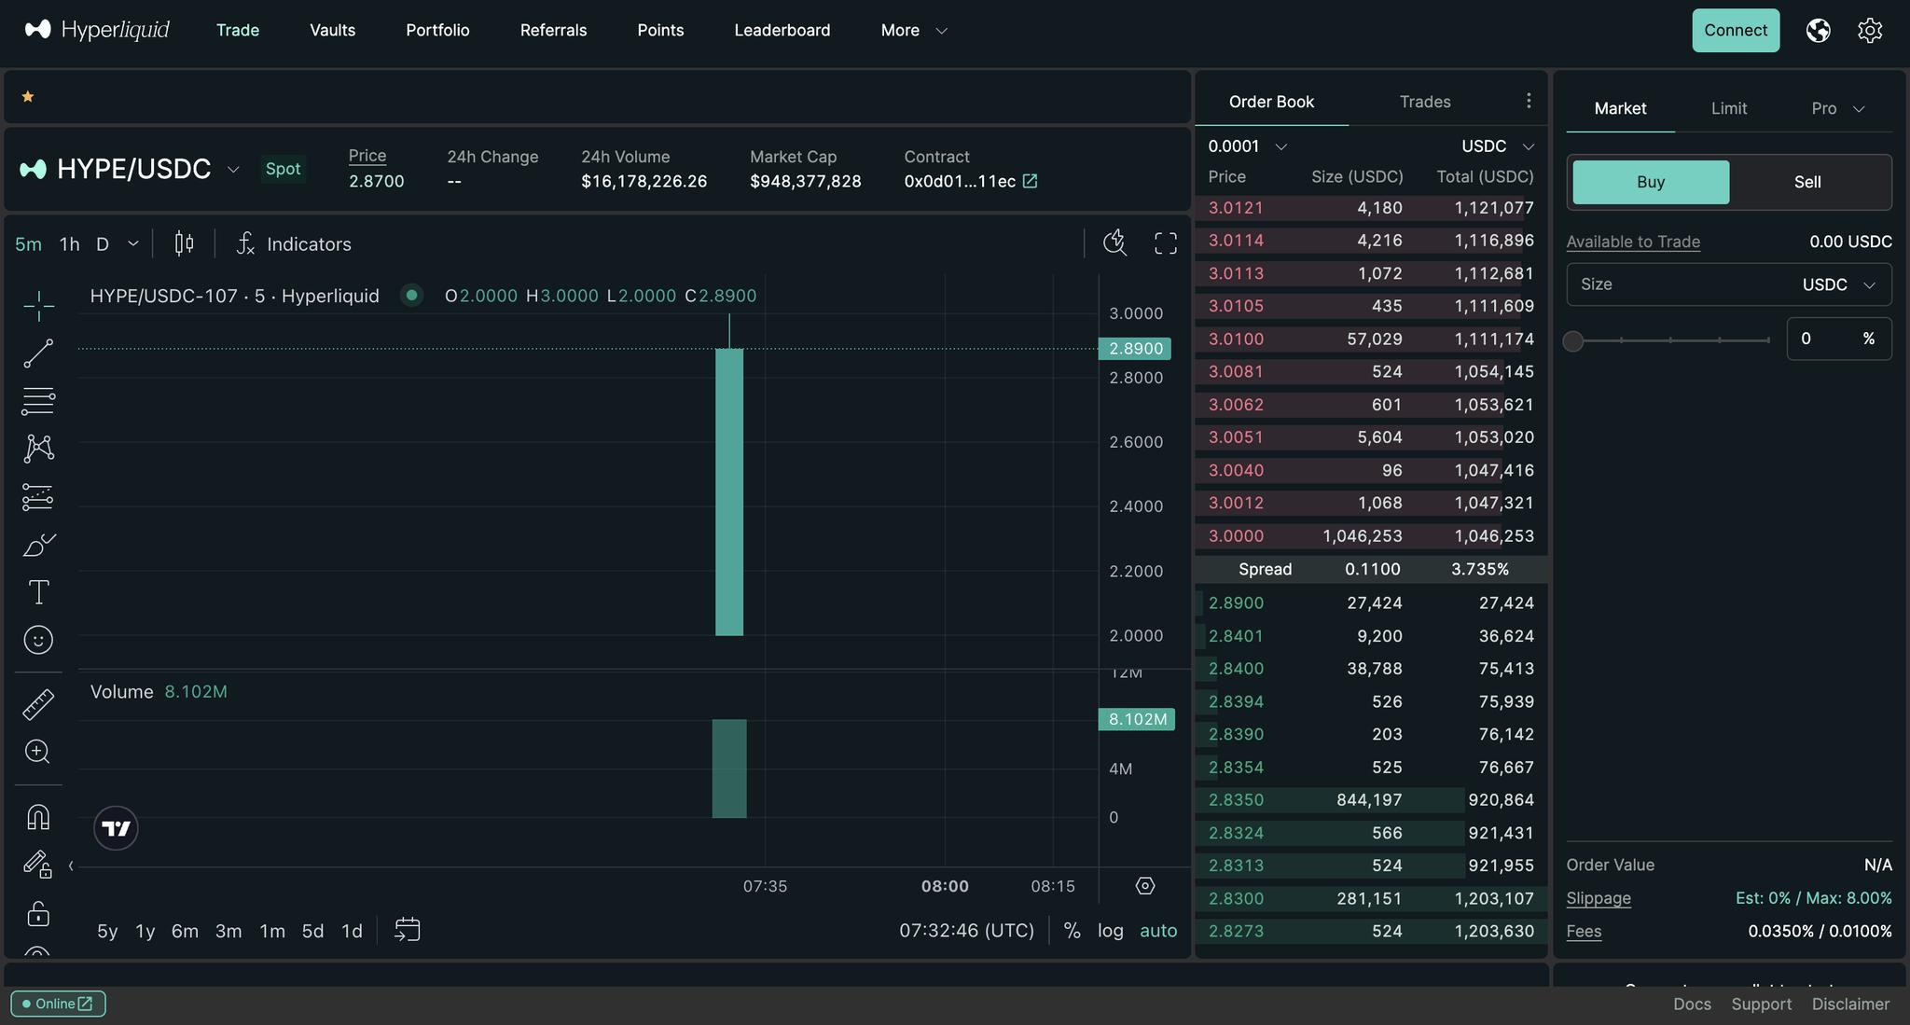The image size is (1910, 1025).
Task: Collapse the drawing toolbar arrow
Action: coord(71,866)
